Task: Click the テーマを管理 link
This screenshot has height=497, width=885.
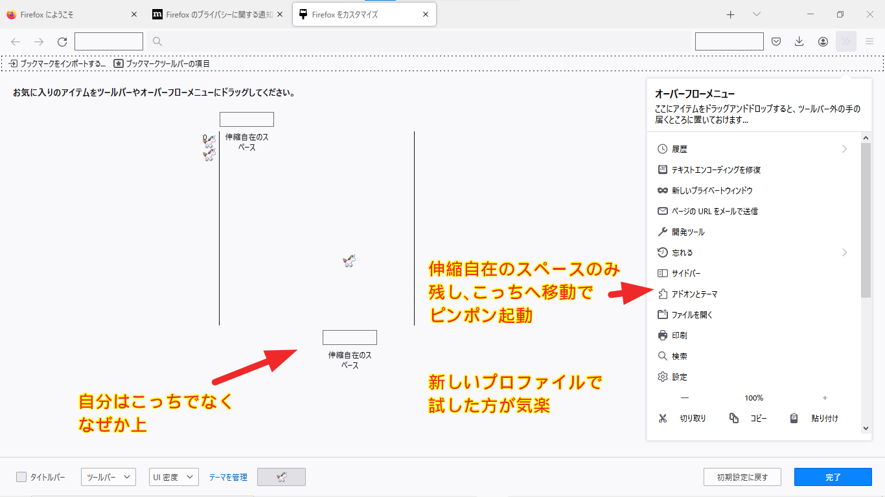Action: click(x=228, y=477)
